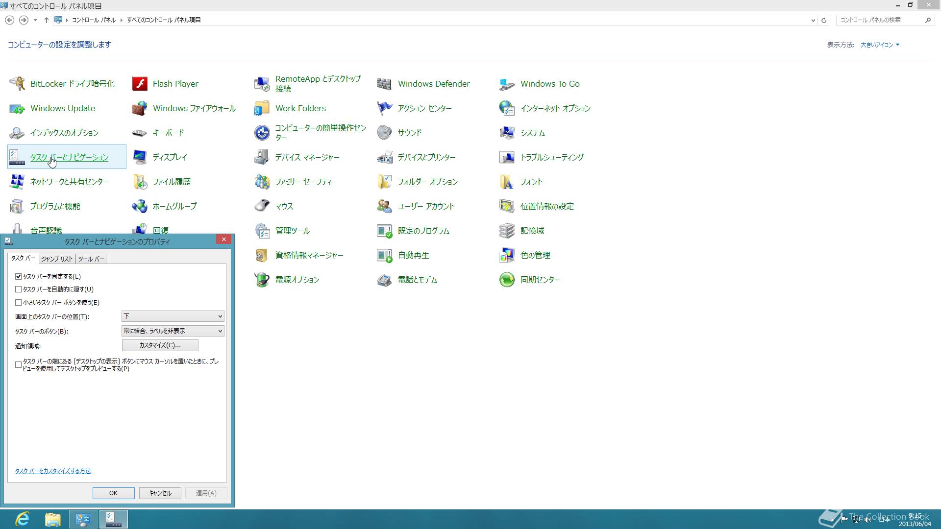Open the フォント icon

pyautogui.click(x=507, y=182)
